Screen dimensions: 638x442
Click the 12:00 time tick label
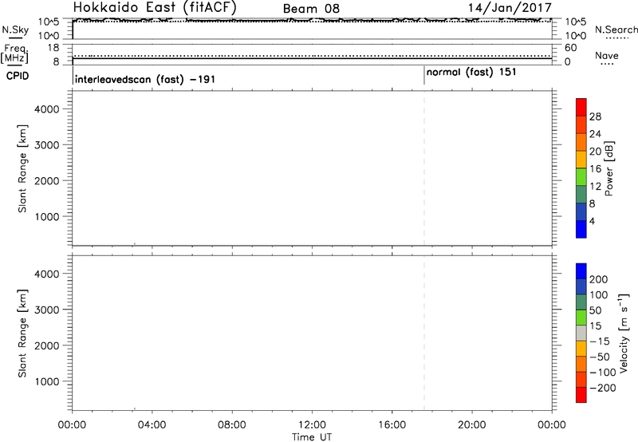pyautogui.click(x=312, y=425)
